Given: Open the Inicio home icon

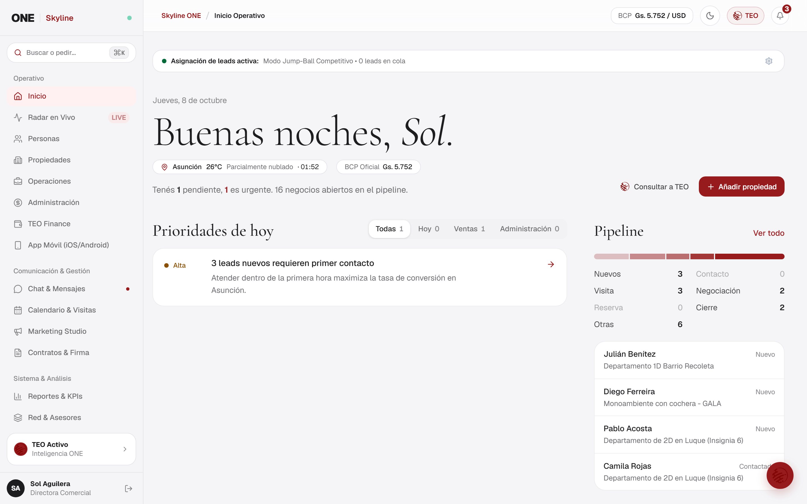Looking at the screenshot, I should [x=18, y=96].
